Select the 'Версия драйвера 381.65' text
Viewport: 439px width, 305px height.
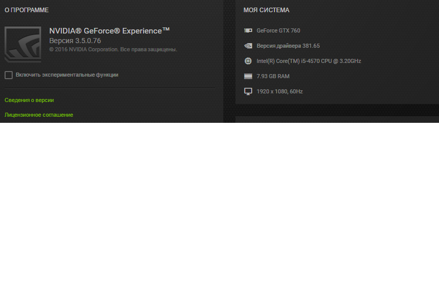pos(288,46)
